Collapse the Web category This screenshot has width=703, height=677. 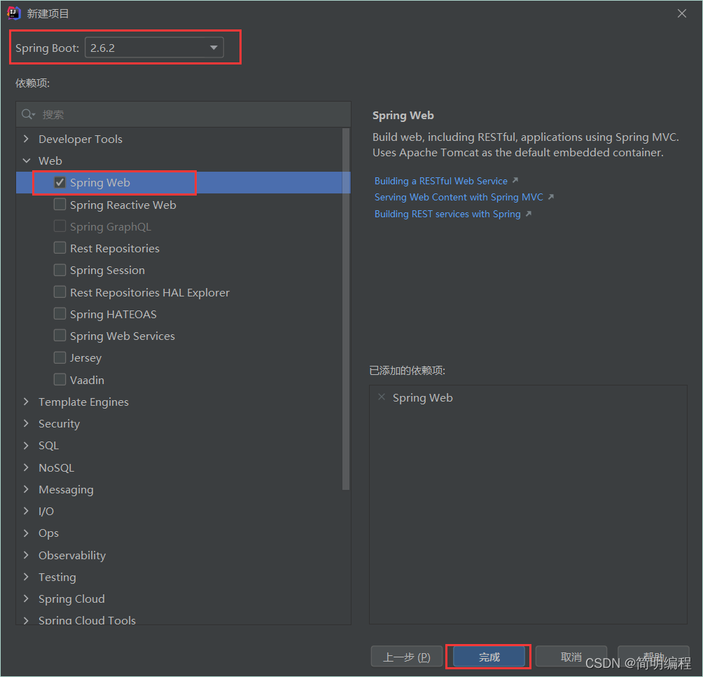26,160
